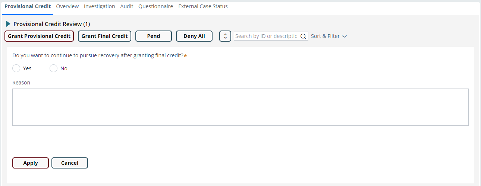Viewport: 481px width, 186px height.
Task: Select Yes to pursue recovery
Action: (16, 68)
